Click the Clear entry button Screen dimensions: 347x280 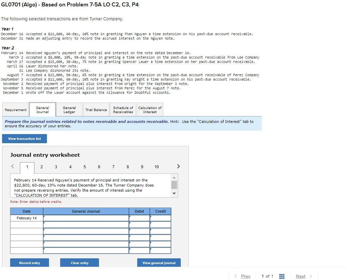click(x=79, y=262)
